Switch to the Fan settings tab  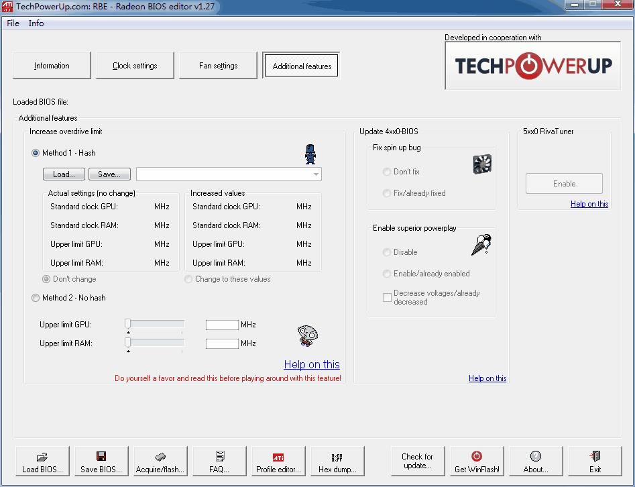(x=218, y=66)
